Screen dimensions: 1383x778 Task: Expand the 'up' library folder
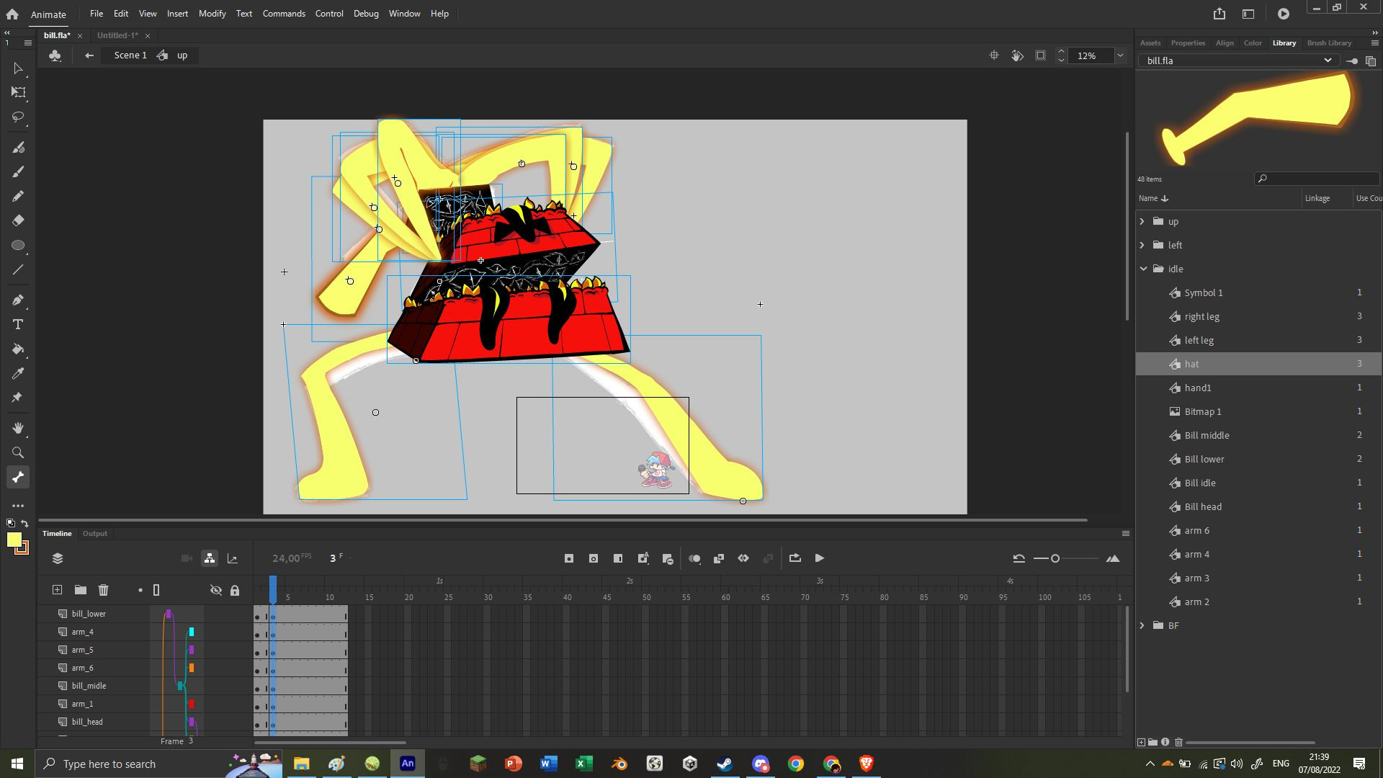click(x=1142, y=221)
